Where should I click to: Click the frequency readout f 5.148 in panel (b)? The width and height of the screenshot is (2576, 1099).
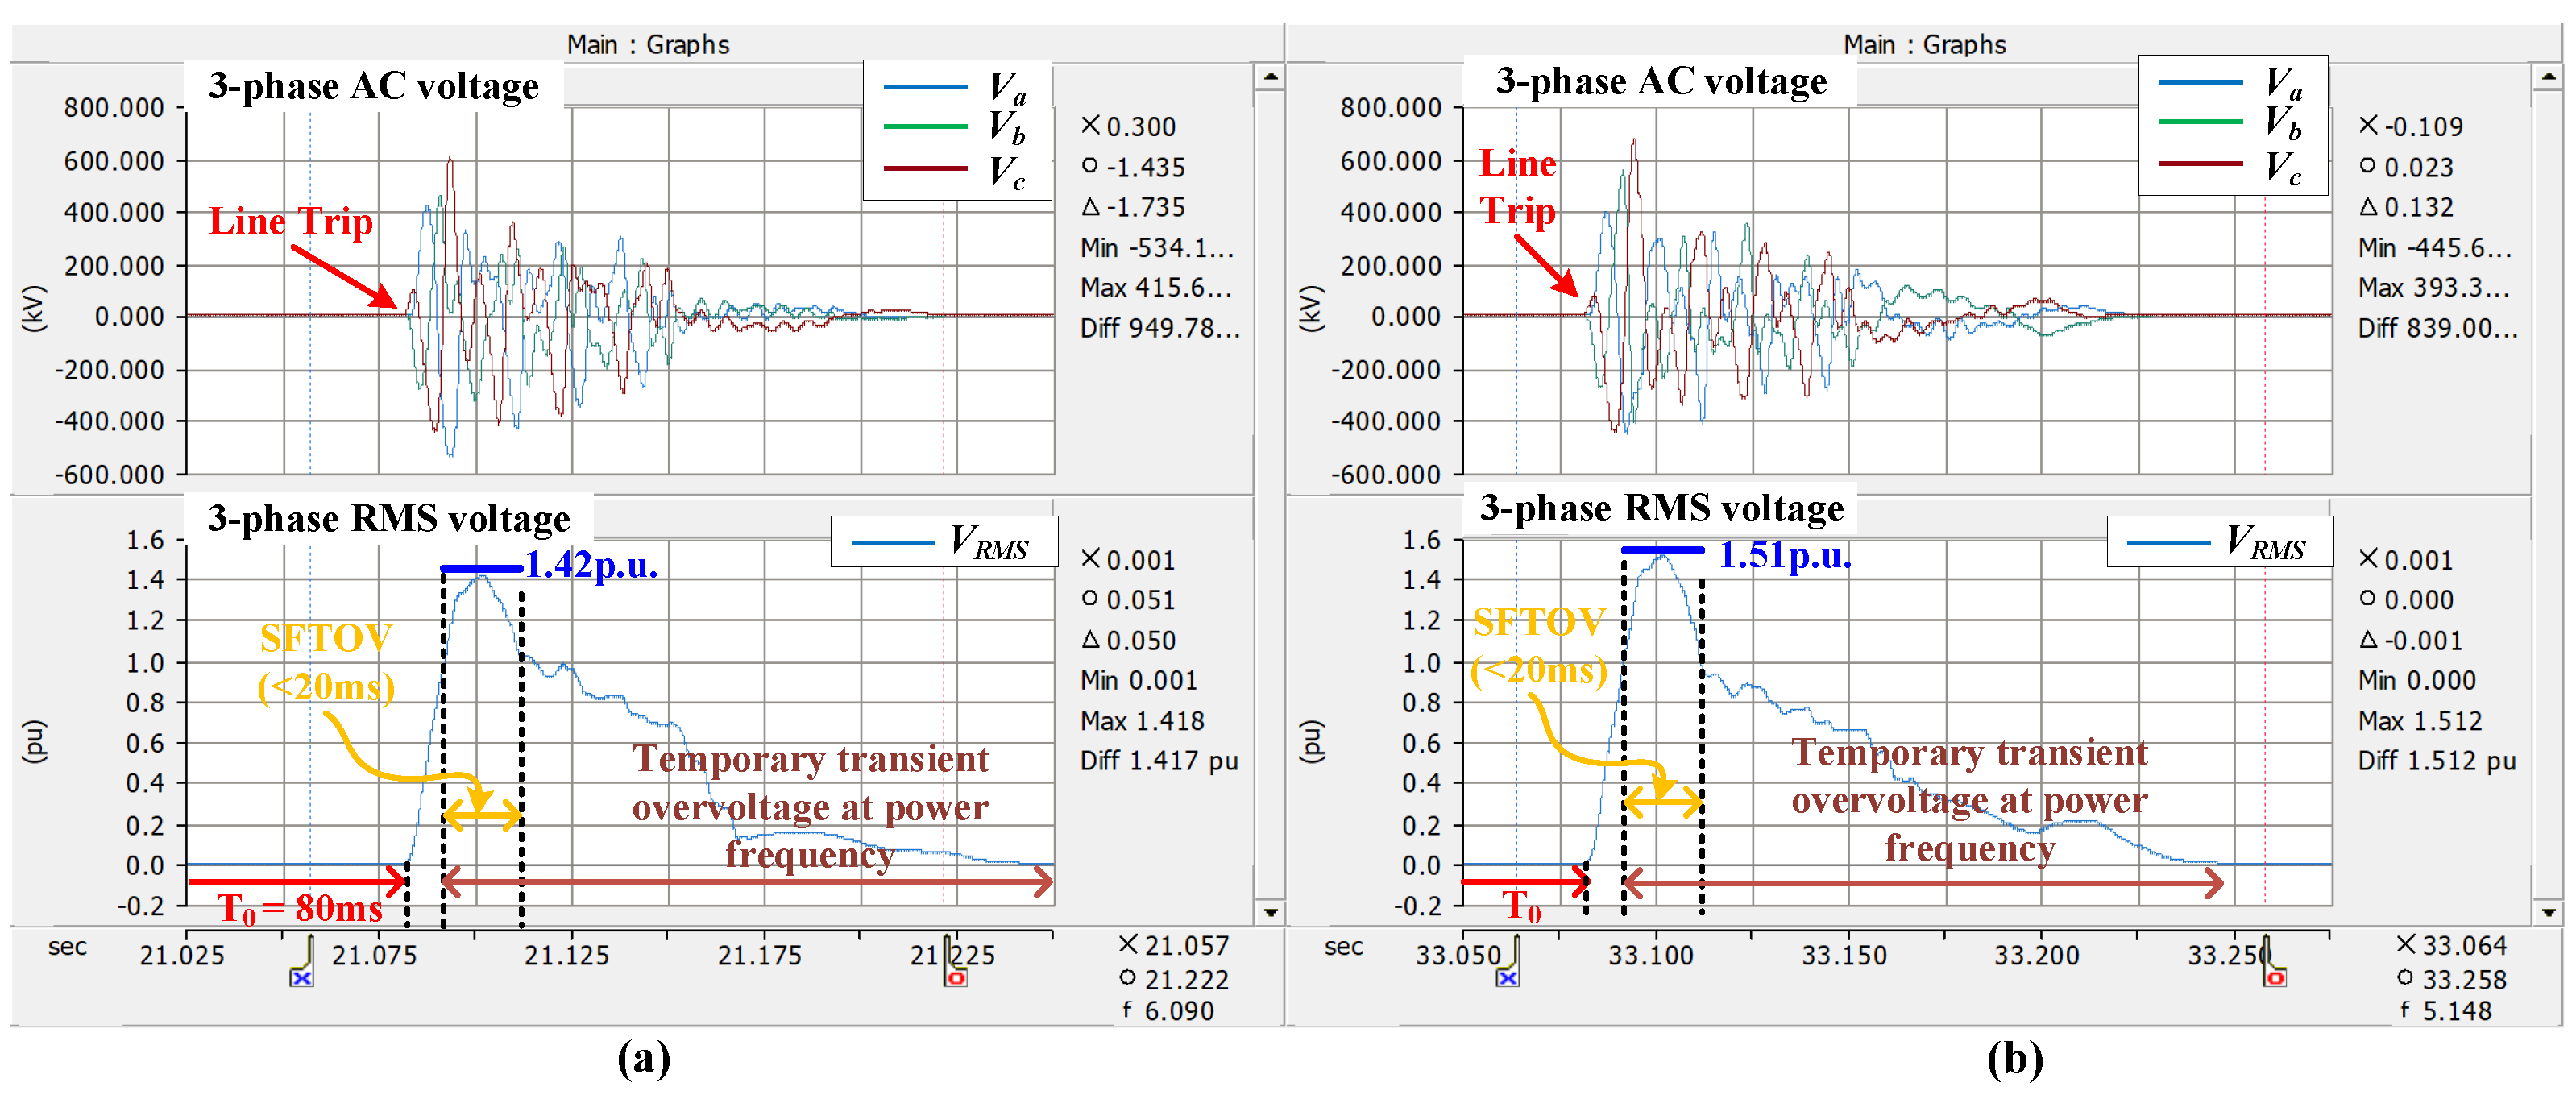[2446, 1011]
